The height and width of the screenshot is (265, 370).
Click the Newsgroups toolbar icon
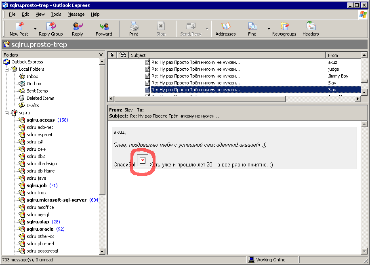click(284, 27)
